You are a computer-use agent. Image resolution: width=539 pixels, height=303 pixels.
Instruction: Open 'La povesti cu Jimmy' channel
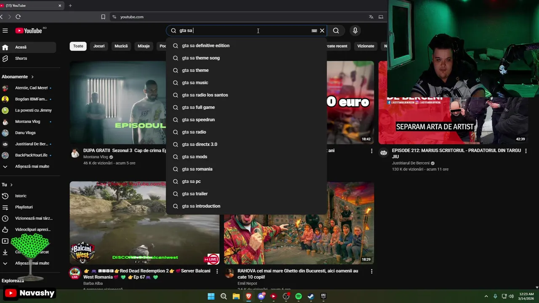click(28, 110)
